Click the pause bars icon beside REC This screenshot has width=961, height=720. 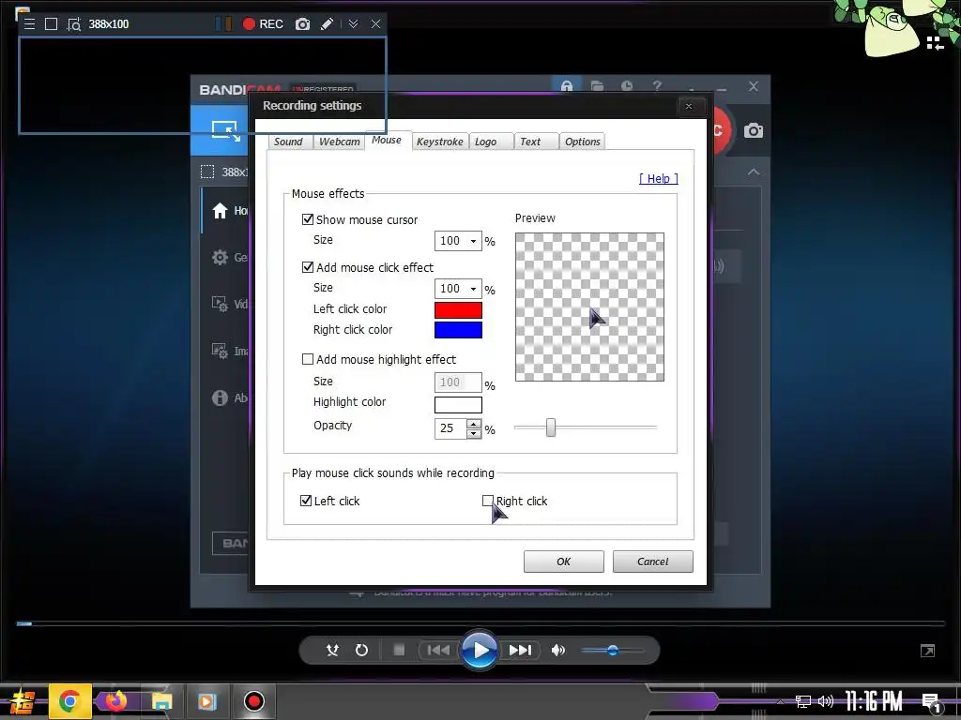click(x=223, y=23)
